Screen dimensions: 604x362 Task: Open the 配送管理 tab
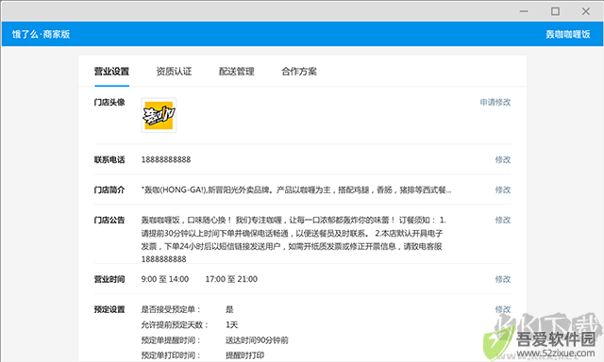click(x=237, y=72)
